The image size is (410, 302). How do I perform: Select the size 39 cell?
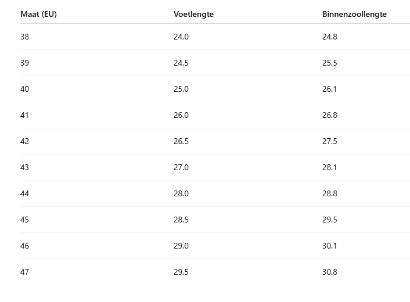pos(25,63)
